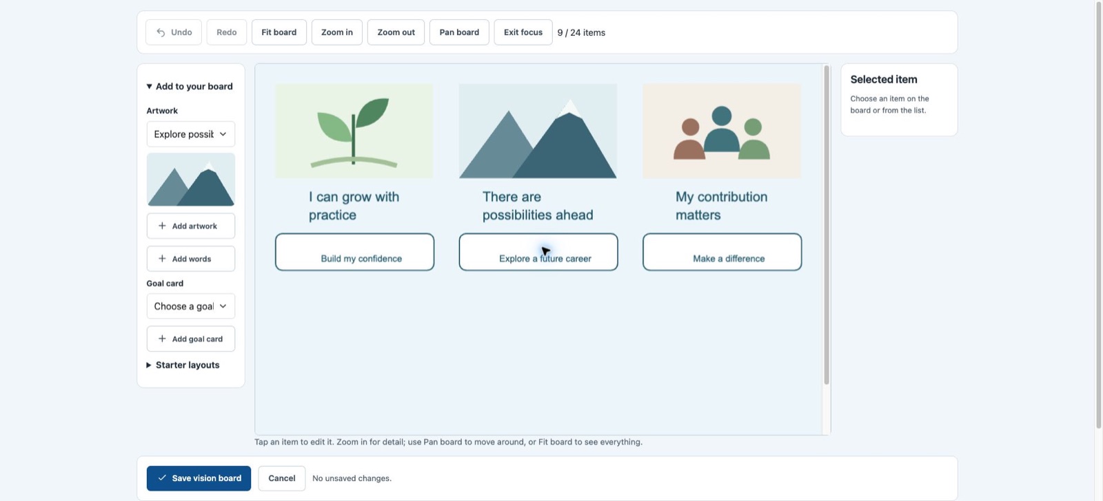This screenshot has height=501, width=1103.
Task: Click Fit board in the toolbar
Action: click(x=279, y=32)
